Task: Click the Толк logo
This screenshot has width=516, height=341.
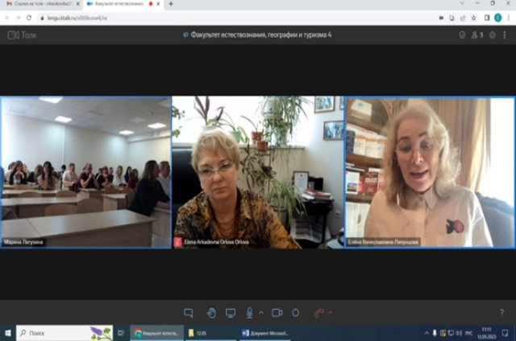Action: [x=22, y=35]
